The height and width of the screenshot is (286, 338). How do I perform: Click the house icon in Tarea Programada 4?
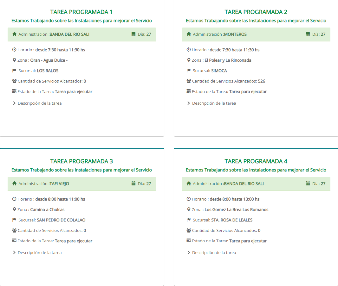click(189, 183)
